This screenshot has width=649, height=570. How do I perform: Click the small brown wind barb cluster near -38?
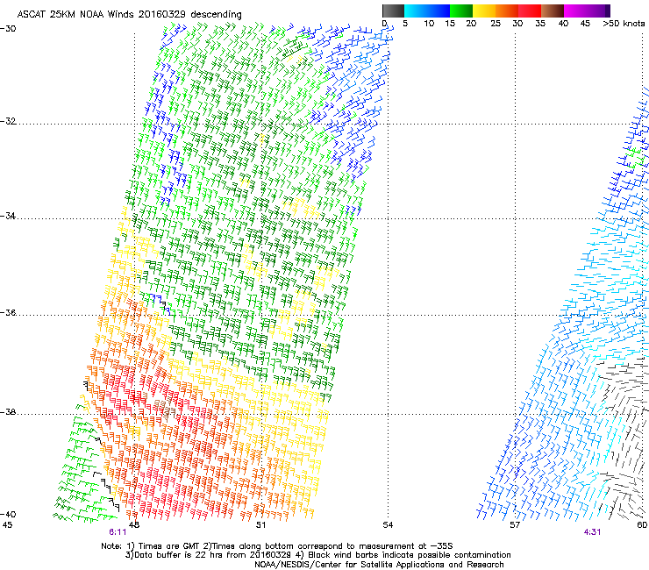pos(165,409)
